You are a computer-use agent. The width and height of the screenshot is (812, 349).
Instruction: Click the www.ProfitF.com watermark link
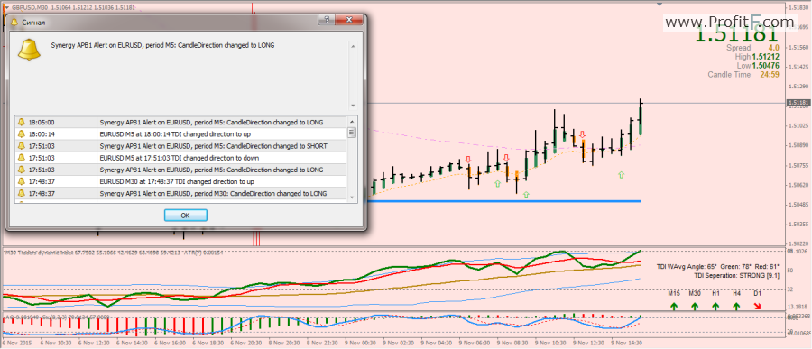point(729,22)
